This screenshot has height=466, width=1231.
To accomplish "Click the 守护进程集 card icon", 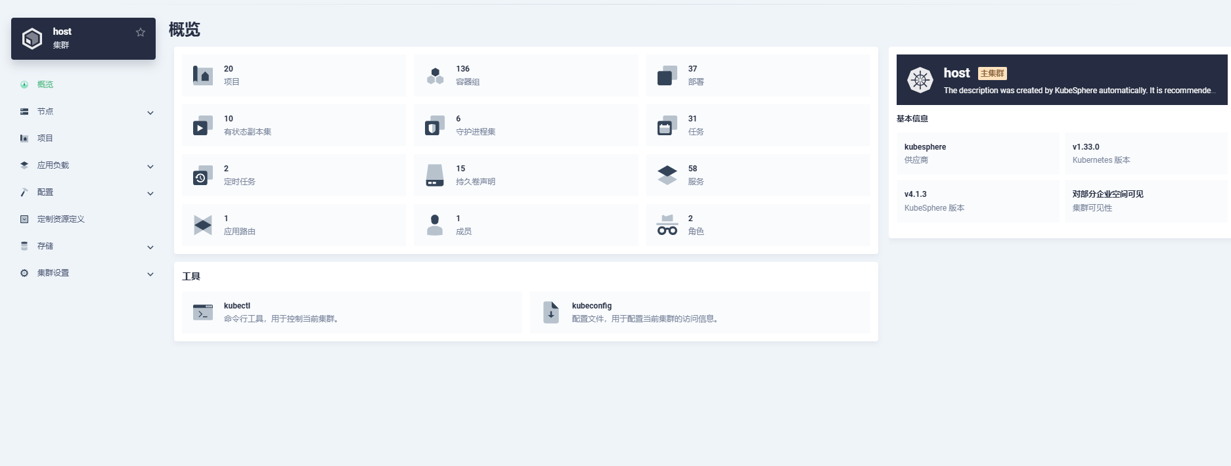I will 435,125.
